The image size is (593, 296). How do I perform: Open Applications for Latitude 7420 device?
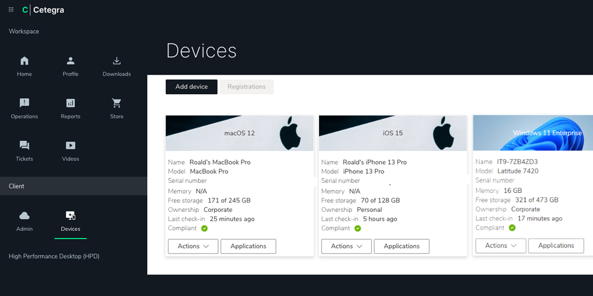pyautogui.click(x=556, y=246)
